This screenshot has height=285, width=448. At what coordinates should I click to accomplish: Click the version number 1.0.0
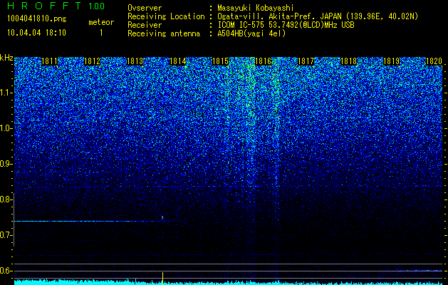(x=96, y=6)
